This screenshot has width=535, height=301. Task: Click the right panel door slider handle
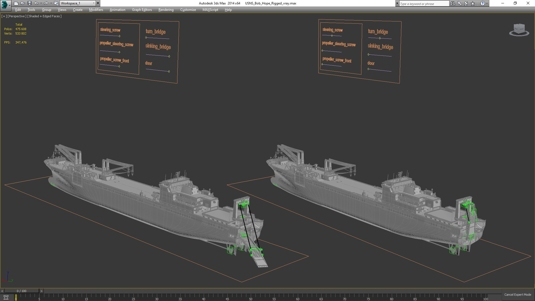click(x=368, y=69)
